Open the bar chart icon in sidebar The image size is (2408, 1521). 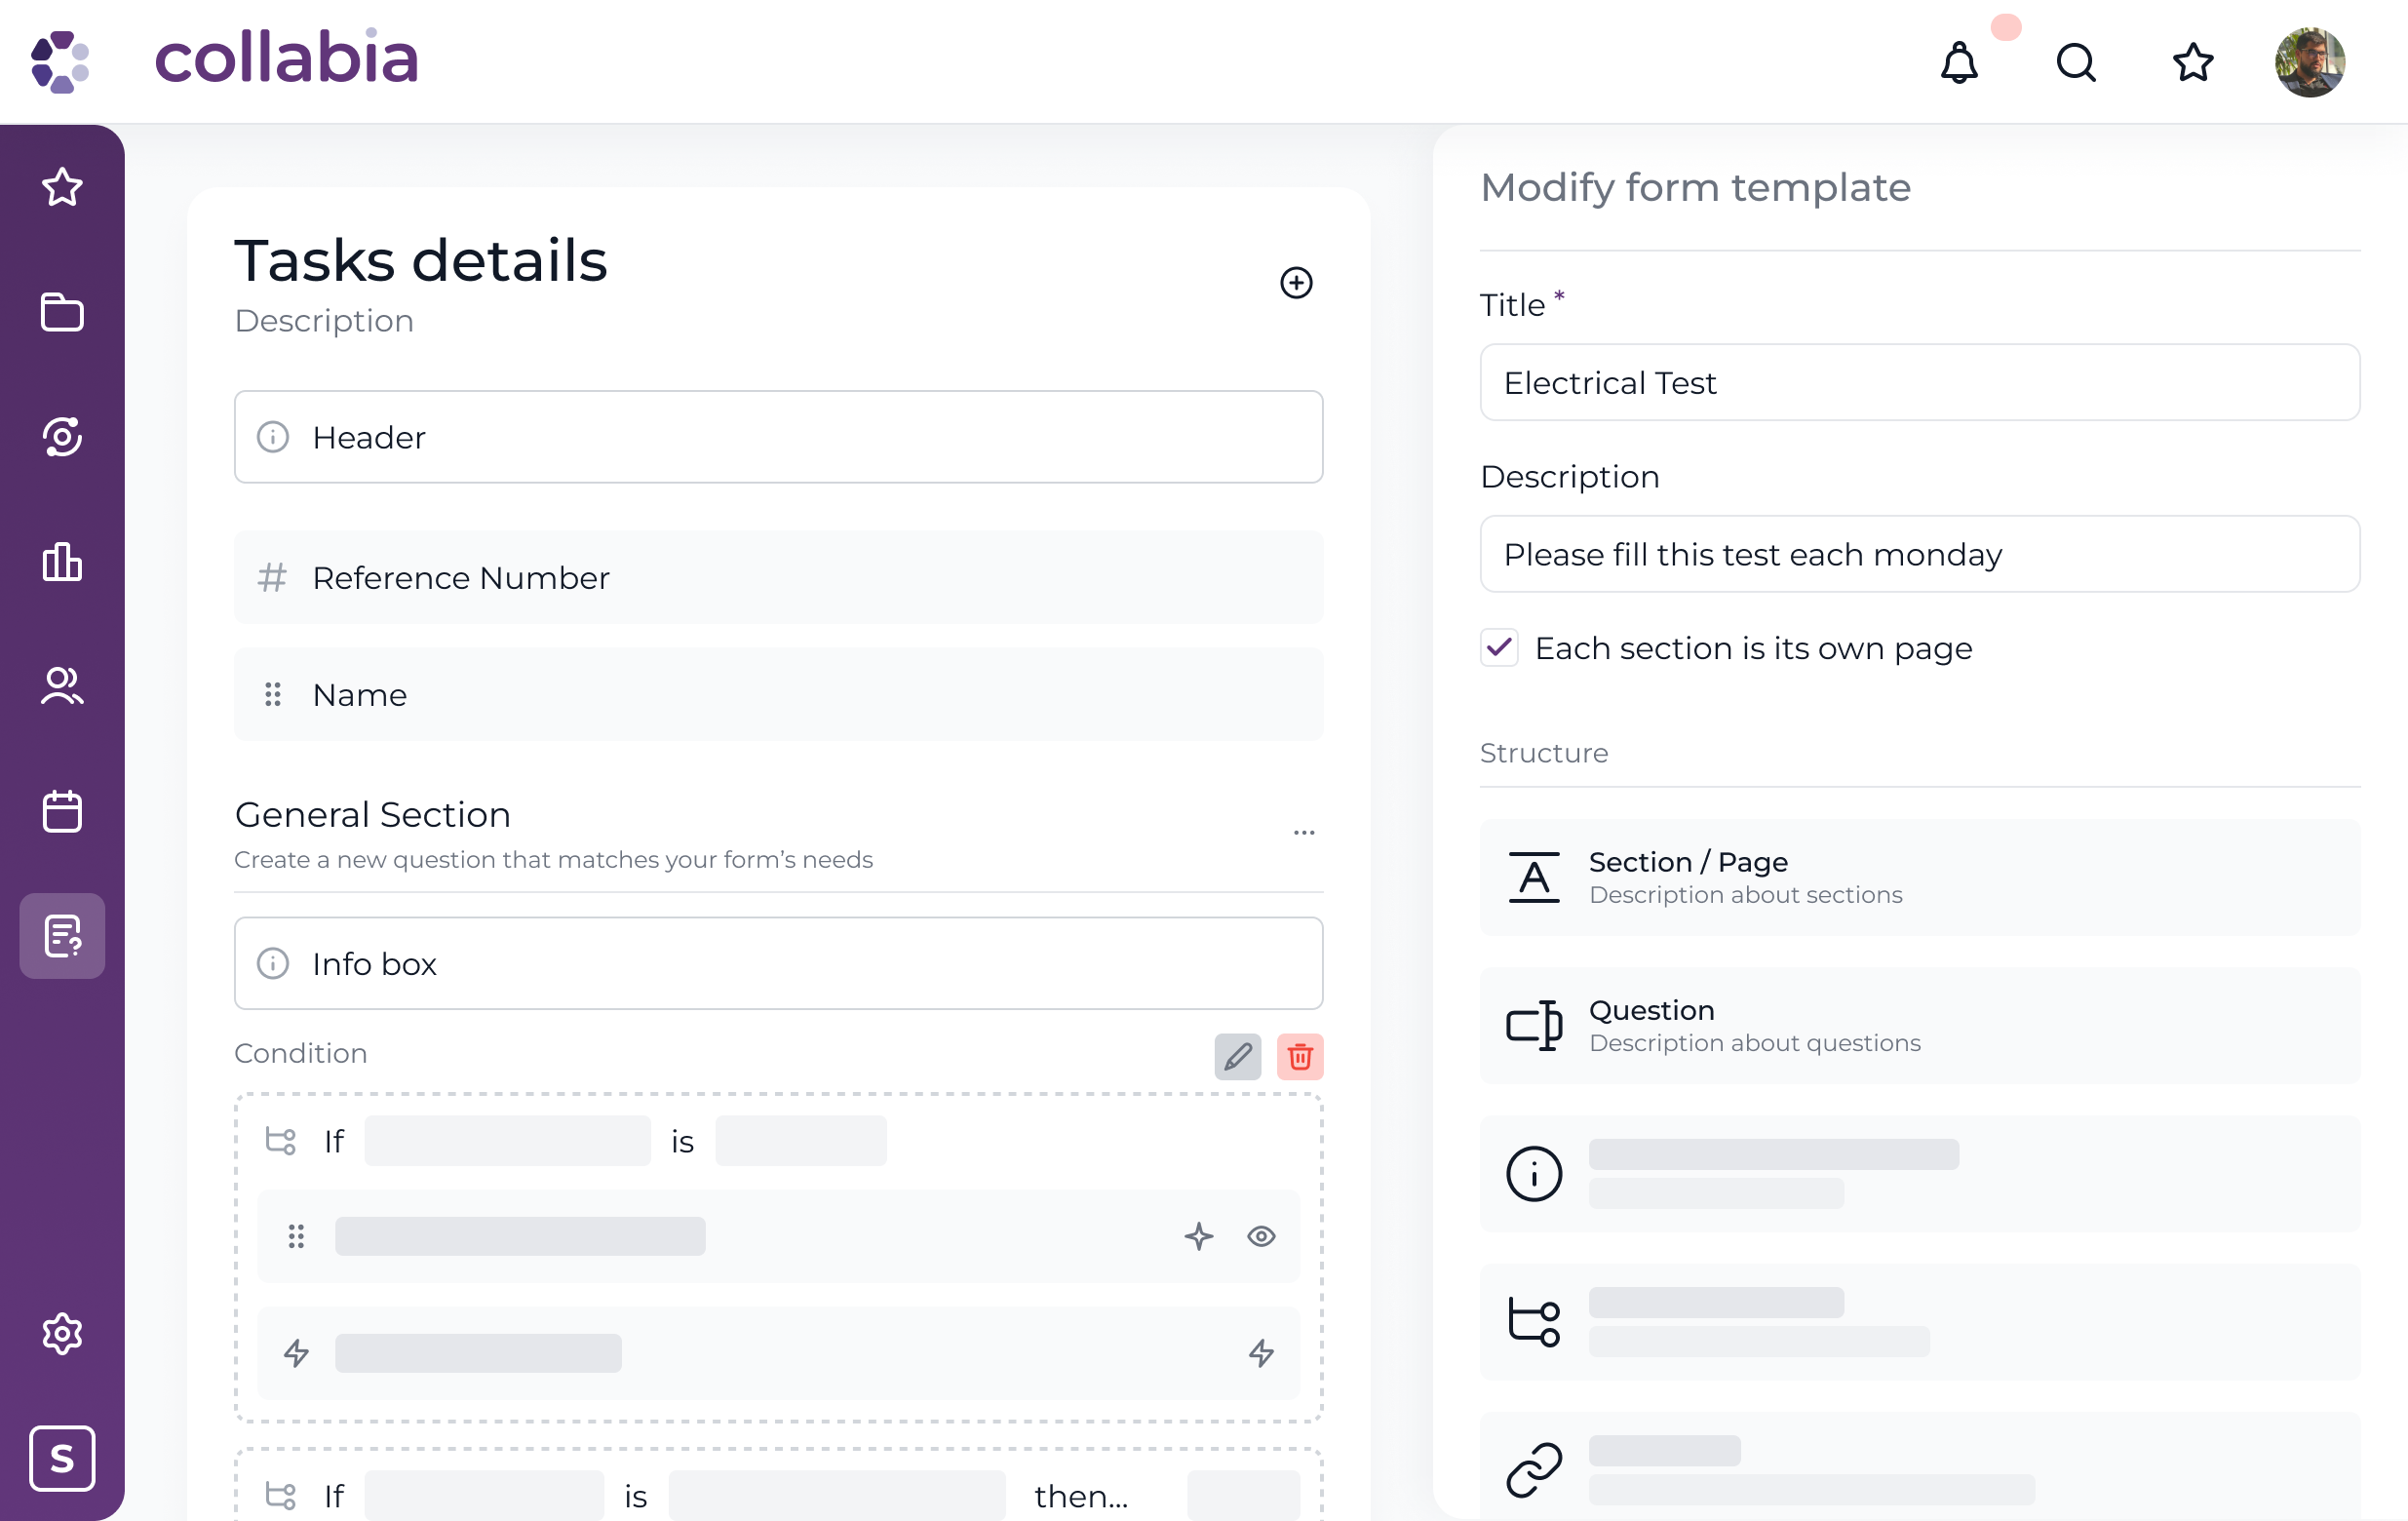[x=62, y=562]
